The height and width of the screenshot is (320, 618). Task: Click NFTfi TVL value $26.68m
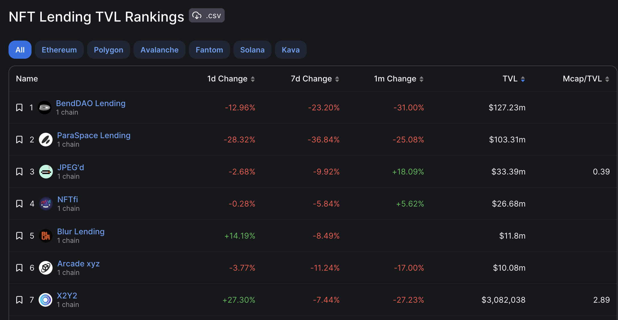509,204
